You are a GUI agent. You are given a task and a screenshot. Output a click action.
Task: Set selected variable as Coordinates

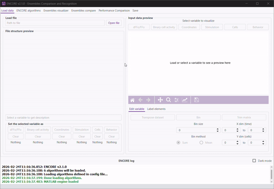62,130
